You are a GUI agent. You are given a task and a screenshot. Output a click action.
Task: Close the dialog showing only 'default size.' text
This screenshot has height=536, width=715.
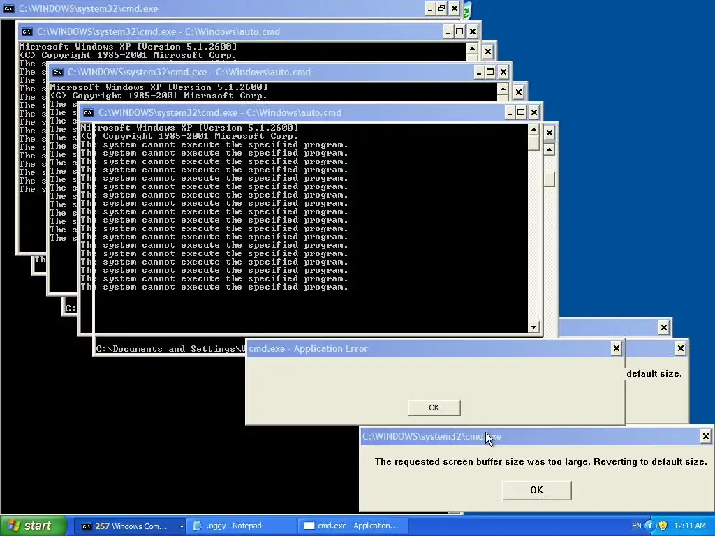click(x=680, y=348)
